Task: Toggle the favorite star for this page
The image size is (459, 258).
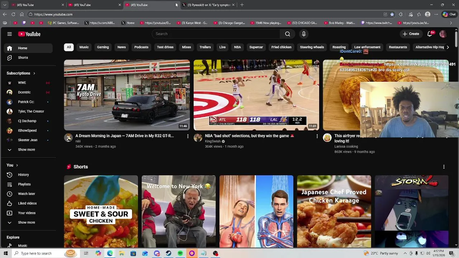Action: (392, 14)
